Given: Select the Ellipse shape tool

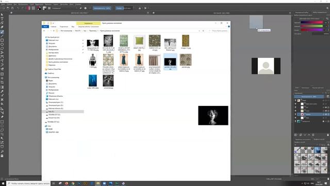Looking at the screenshot, I should point(2,44).
